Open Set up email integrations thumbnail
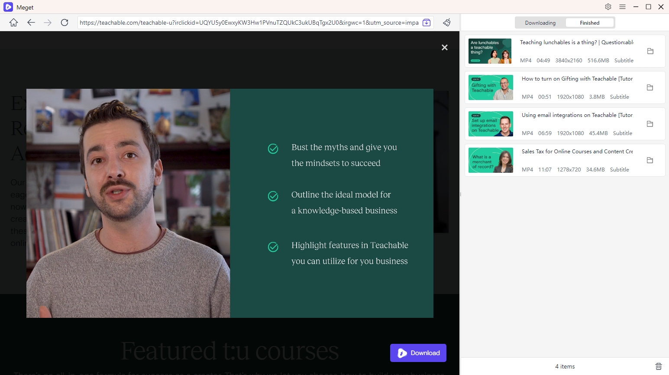Screen dimensions: 669x375 coord(491,124)
